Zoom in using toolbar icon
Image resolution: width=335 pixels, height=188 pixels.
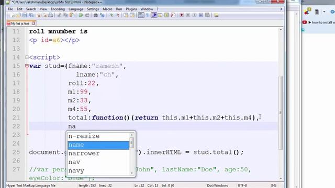pyautogui.click(x=111, y=15)
